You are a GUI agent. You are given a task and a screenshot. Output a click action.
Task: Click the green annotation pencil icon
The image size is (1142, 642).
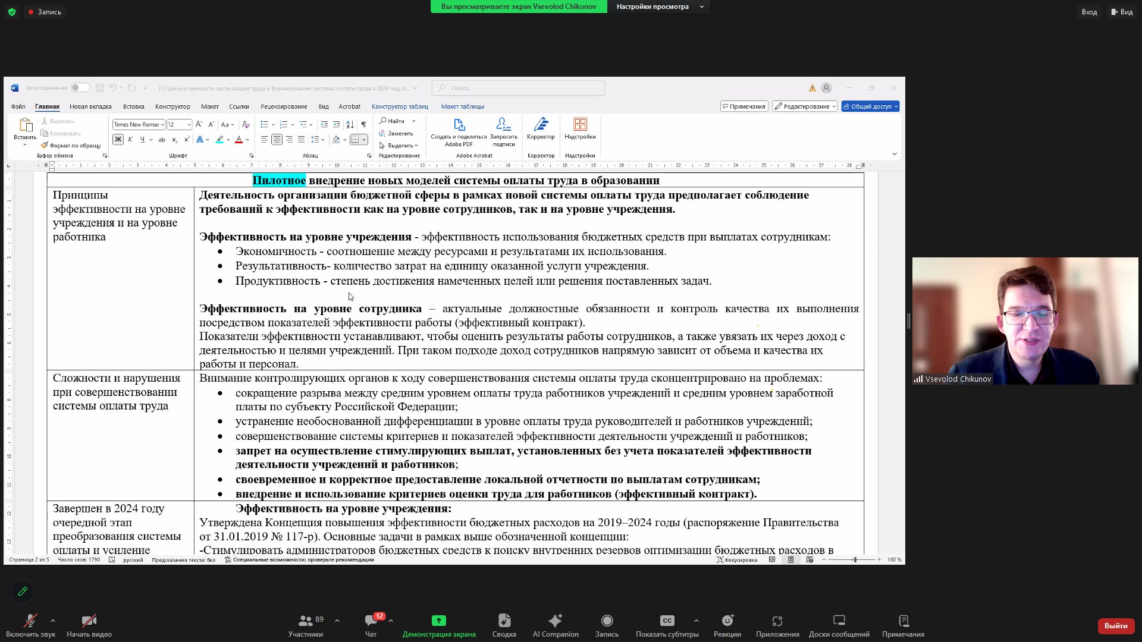(23, 591)
